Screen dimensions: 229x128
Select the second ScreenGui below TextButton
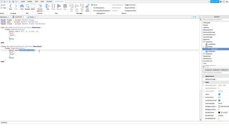(209, 54)
